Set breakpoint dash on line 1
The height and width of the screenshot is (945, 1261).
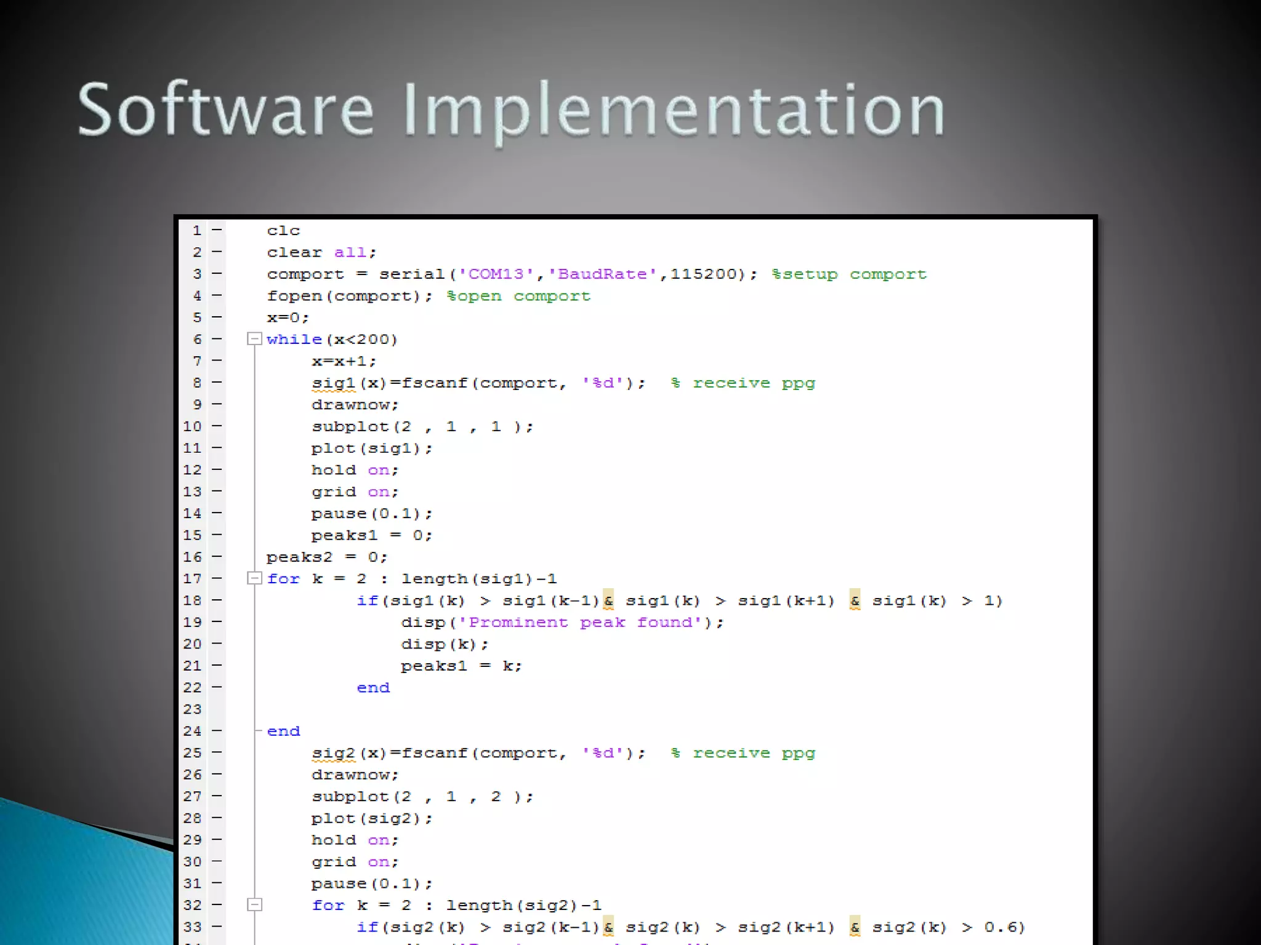pyautogui.click(x=217, y=230)
